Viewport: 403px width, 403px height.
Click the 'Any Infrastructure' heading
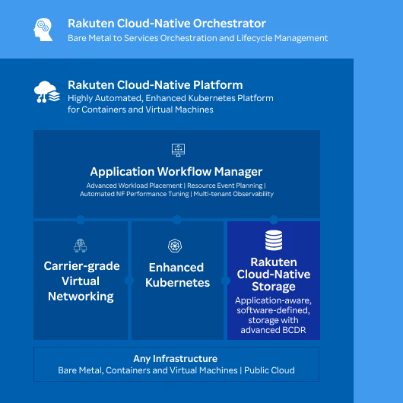pyautogui.click(x=176, y=359)
